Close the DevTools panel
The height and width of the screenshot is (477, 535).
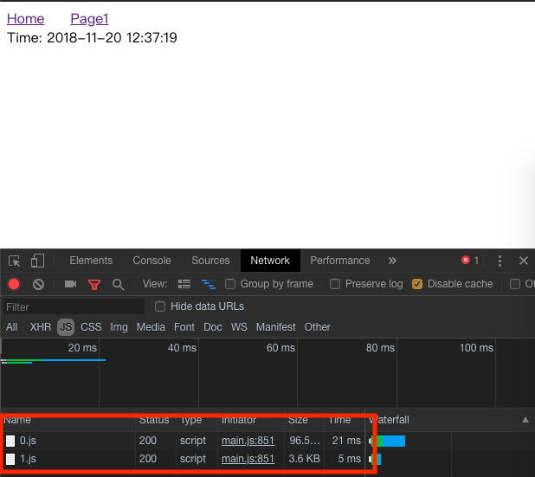[524, 261]
